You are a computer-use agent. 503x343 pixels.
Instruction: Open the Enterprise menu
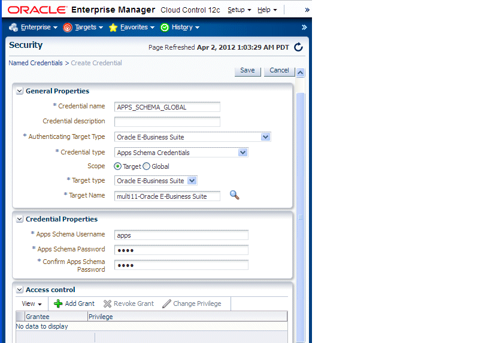tap(39, 28)
